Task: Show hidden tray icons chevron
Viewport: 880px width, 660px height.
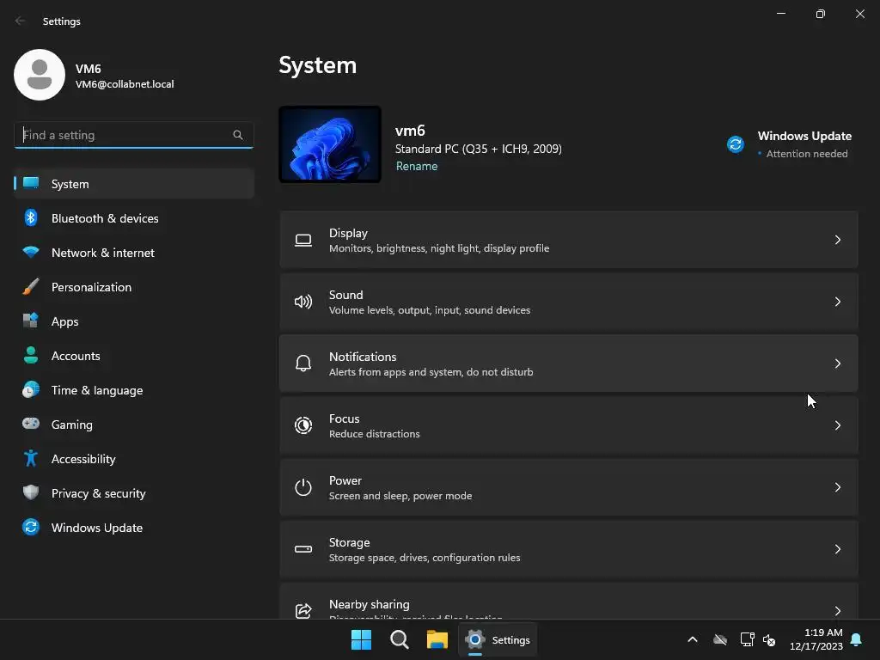Action: (x=693, y=639)
